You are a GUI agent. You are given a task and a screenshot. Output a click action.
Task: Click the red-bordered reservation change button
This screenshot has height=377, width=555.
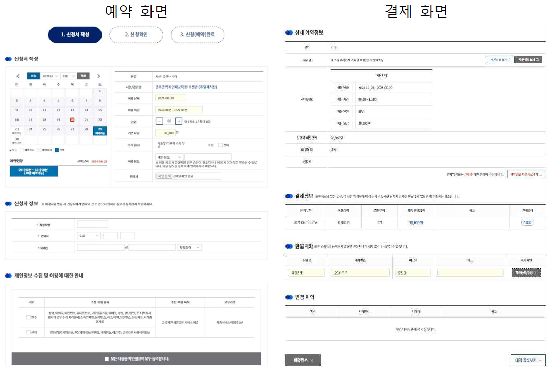pos(526,175)
